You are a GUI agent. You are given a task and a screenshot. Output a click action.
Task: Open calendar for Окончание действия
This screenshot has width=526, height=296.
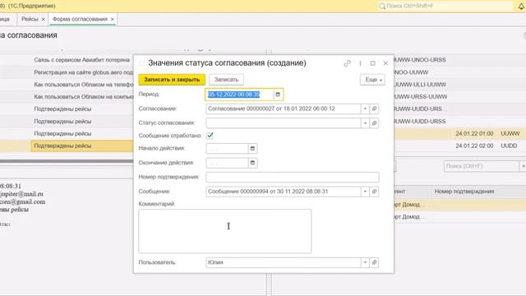tap(252, 163)
